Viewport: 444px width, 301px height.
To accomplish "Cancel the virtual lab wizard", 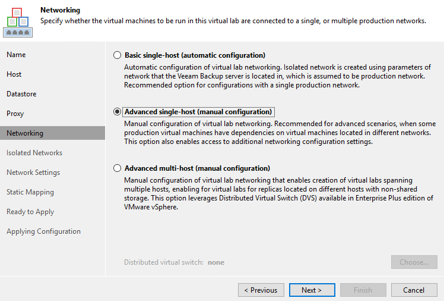I will (414, 290).
